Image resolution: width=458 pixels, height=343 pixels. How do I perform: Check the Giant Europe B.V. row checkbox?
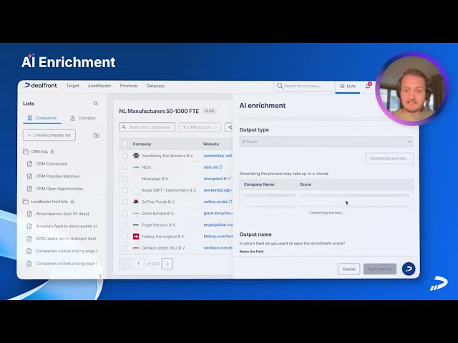(125, 214)
